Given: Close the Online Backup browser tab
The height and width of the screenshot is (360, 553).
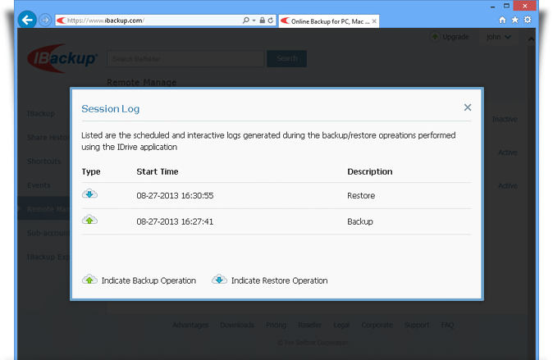Looking at the screenshot, I should [x=374, y=21].
